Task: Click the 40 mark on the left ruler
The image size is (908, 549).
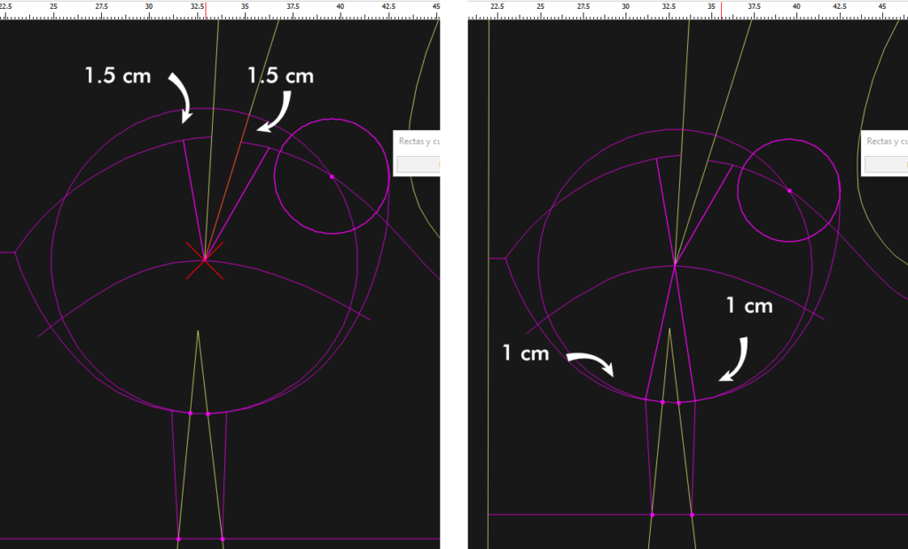Action: (340, 7)
